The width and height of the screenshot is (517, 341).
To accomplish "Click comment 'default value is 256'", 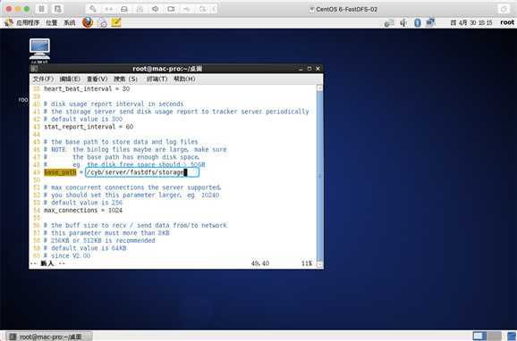I will click(x=83, y=203).
